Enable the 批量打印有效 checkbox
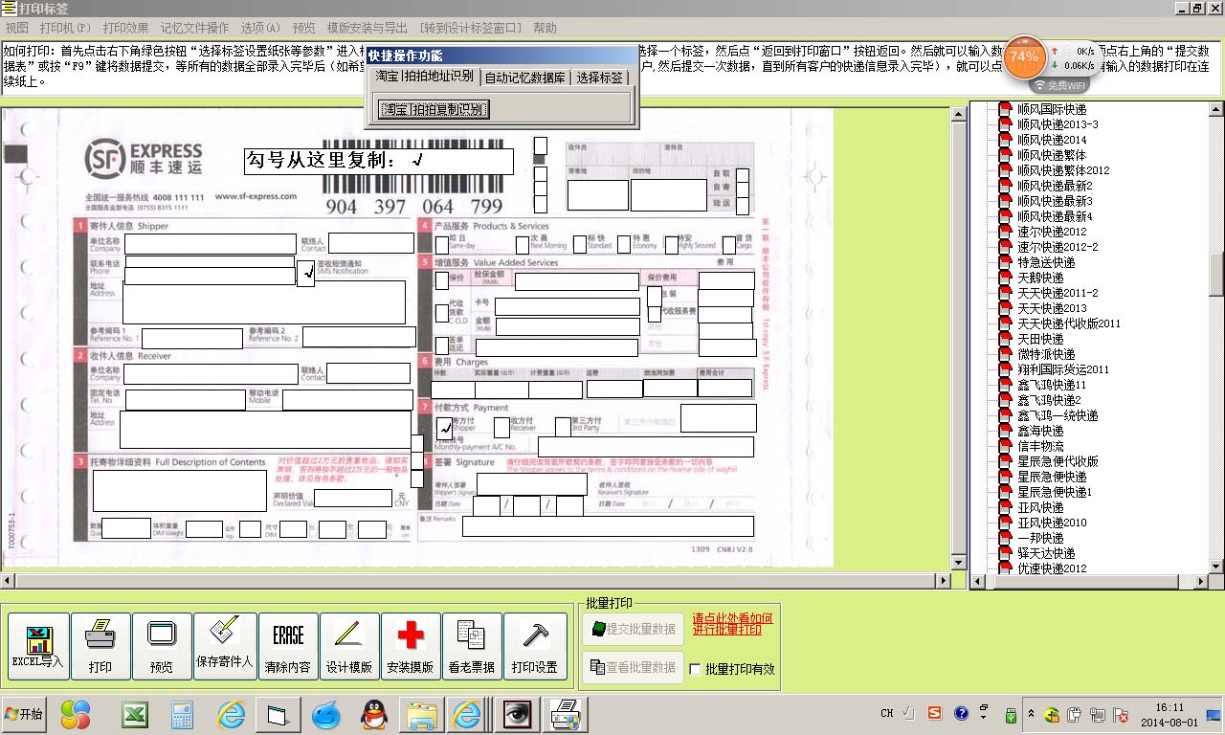The width and height of the screenshot is (1225, 735). click(x=696, y=669)
